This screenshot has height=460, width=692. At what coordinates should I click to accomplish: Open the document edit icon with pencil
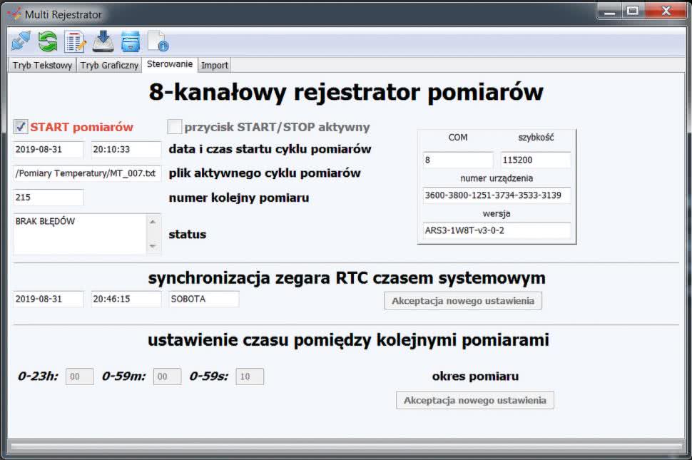[75, 41]
